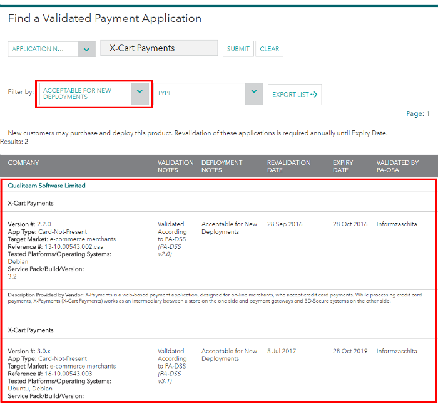Click the PA-DSS v2.0 validation note
Viewport: 438px width, 413px height.
pos(170,251)
